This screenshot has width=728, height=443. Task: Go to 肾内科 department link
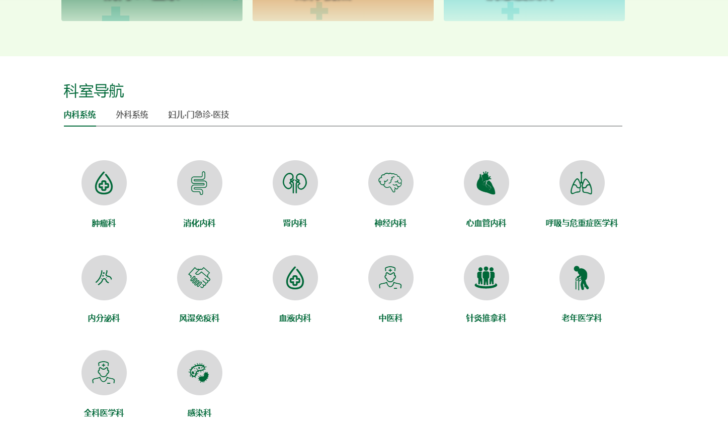click(295, 223)
